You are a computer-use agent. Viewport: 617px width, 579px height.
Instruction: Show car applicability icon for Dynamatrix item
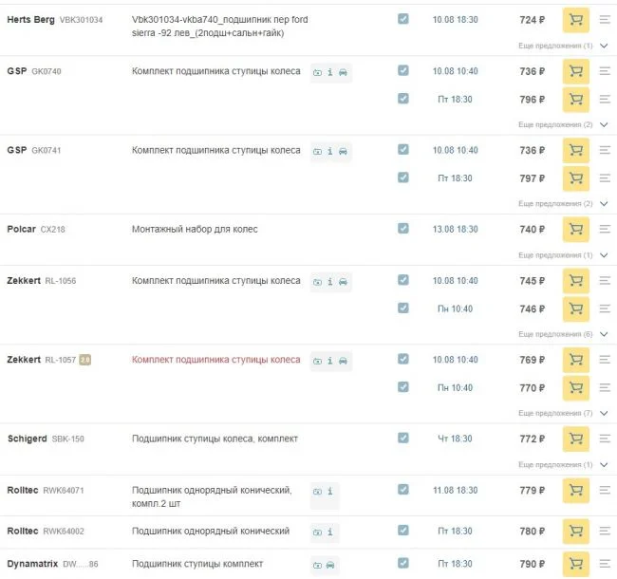[x=329, y=565]
